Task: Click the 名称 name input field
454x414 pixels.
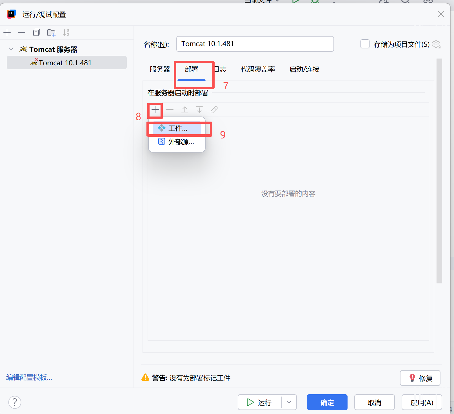Action: click(255, 44)
